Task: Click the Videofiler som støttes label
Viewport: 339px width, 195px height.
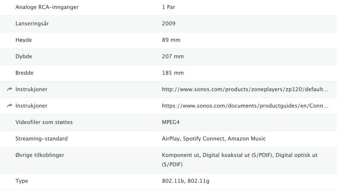Action: tap(44, 122)
